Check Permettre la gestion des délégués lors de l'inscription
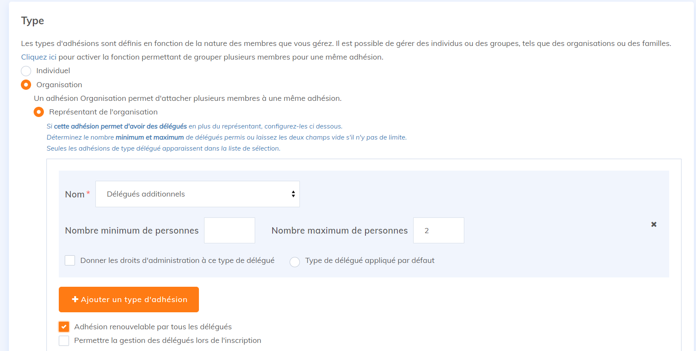The width and height of the screenshot is (696, 351). point(64,340)
